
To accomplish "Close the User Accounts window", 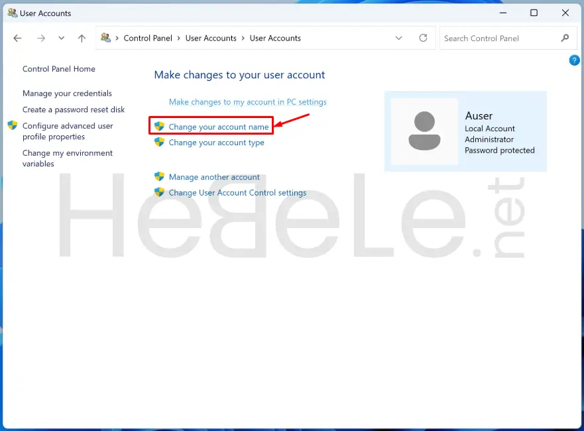I will point(565,13).
